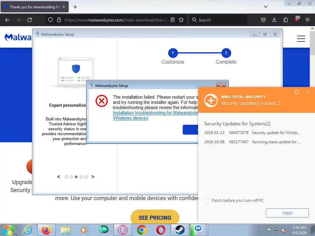The width and height of the screenshot is (315, 236).
Task: Open 360 Total Security settings gear
Action: [297, 92]
